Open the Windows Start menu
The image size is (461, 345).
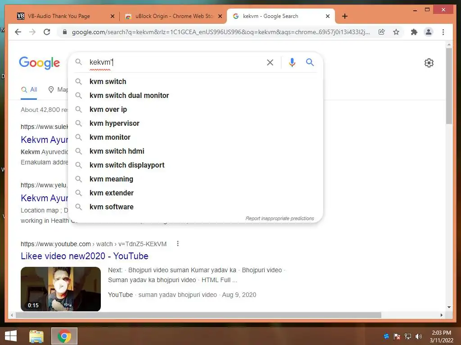(11, 336)
